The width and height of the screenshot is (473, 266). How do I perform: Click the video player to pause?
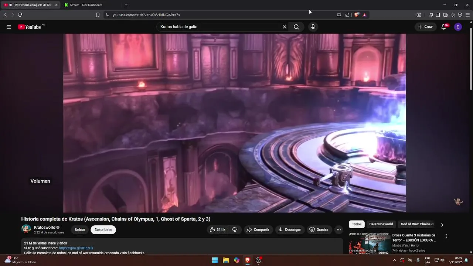click(234, 123)
